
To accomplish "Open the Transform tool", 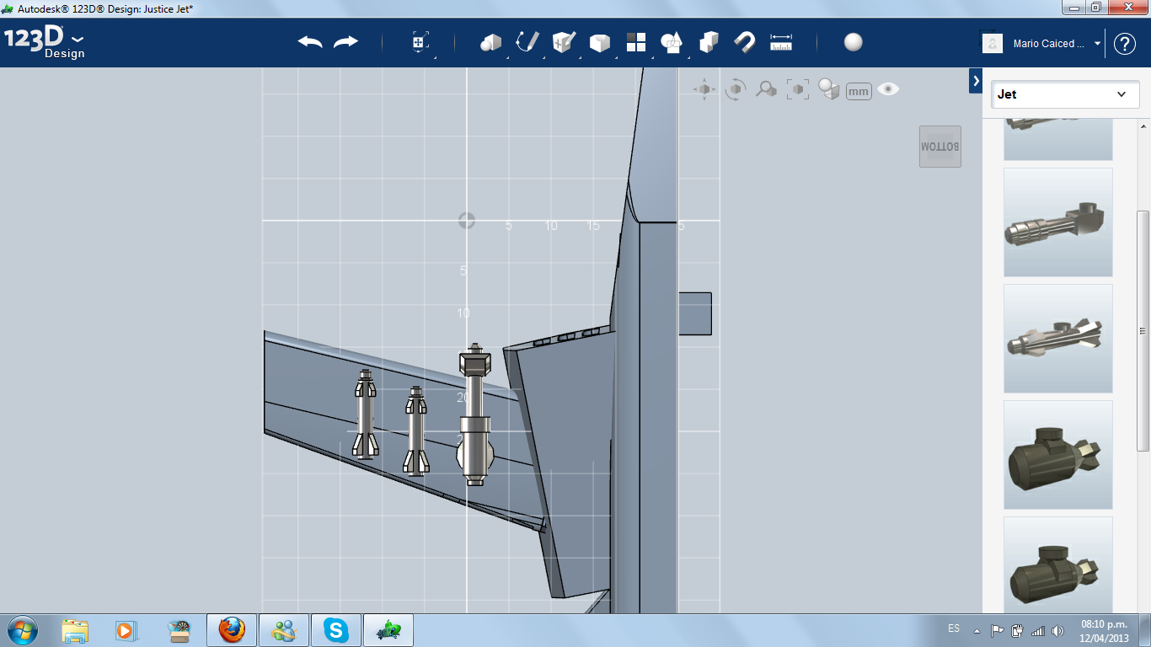I will (x=420, y=42).
